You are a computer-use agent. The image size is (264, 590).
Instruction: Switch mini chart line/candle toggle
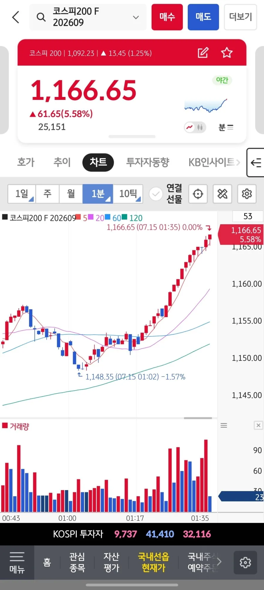tap(195, 127)
